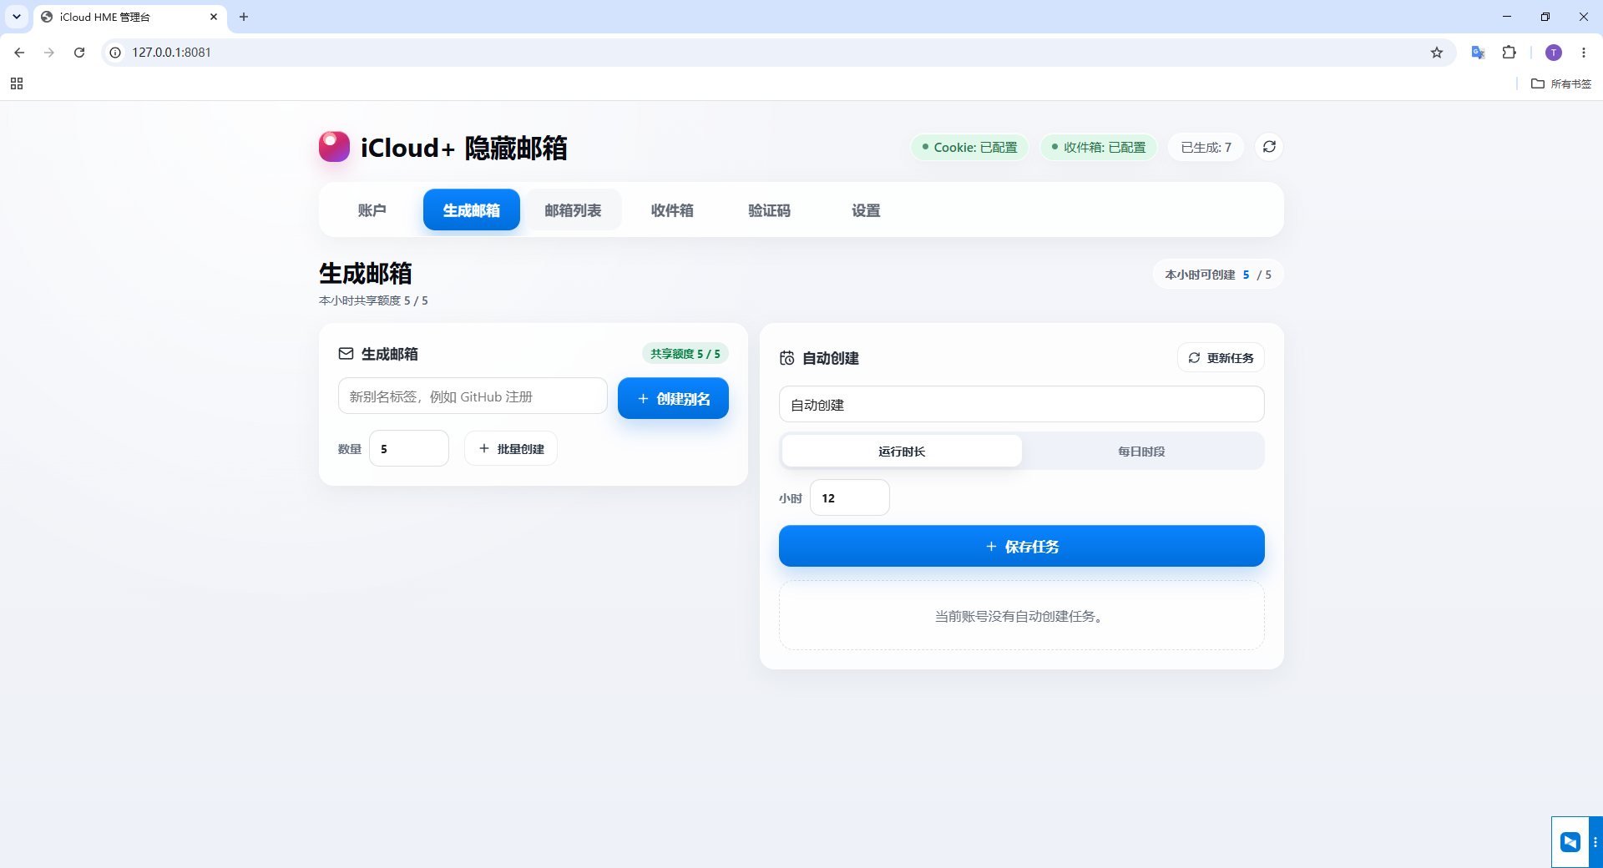This screenshot has height=868, width=1603.
Task: Click the 批量创建 button
Action: (511, 448)
